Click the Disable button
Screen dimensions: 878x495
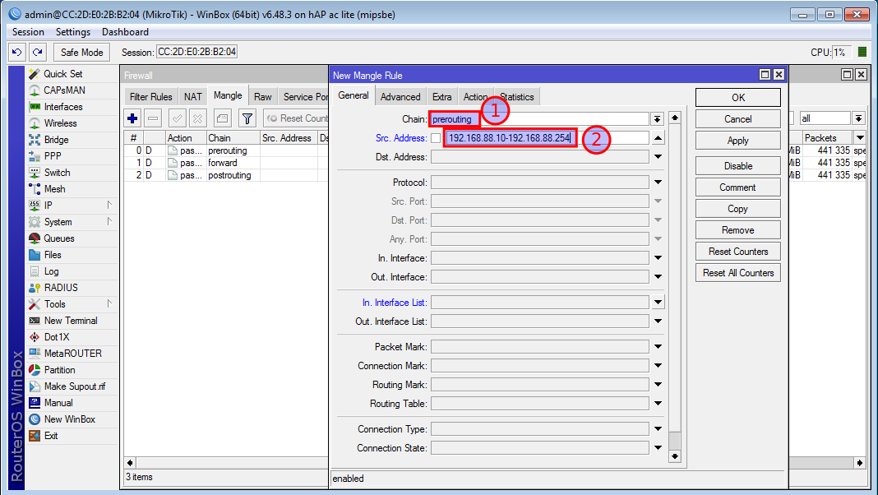point(738,166)
